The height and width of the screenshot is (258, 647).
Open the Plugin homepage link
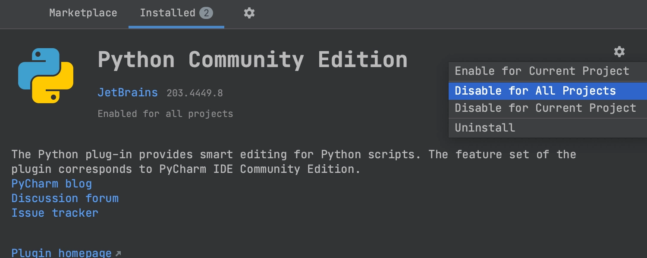(66, 253)
